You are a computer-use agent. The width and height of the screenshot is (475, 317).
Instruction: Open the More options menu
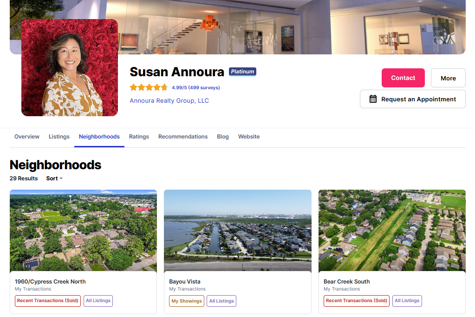click(x=448, y=78)
